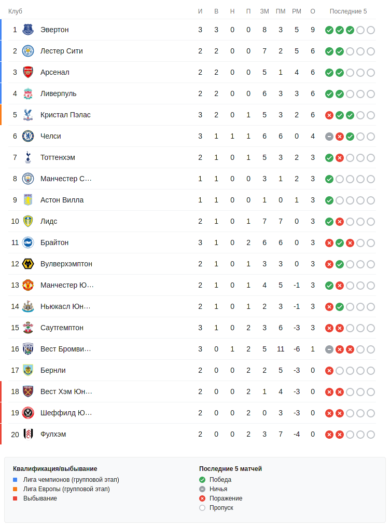Click the РМ goal difference header
This screenshot has width=390, height=527.
tap(297, 11)
